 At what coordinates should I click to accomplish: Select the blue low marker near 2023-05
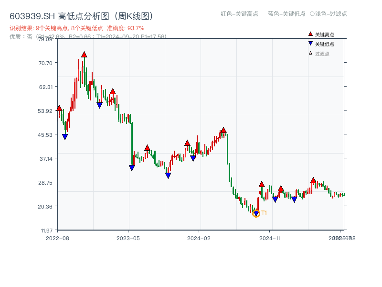click(131, 167)
